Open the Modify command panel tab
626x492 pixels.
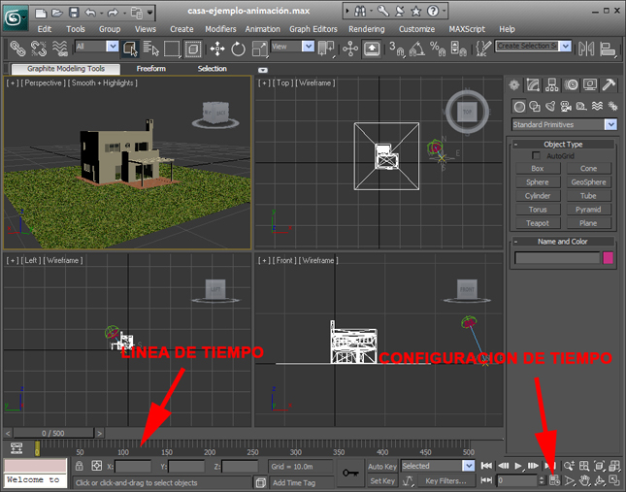(534, 85)
